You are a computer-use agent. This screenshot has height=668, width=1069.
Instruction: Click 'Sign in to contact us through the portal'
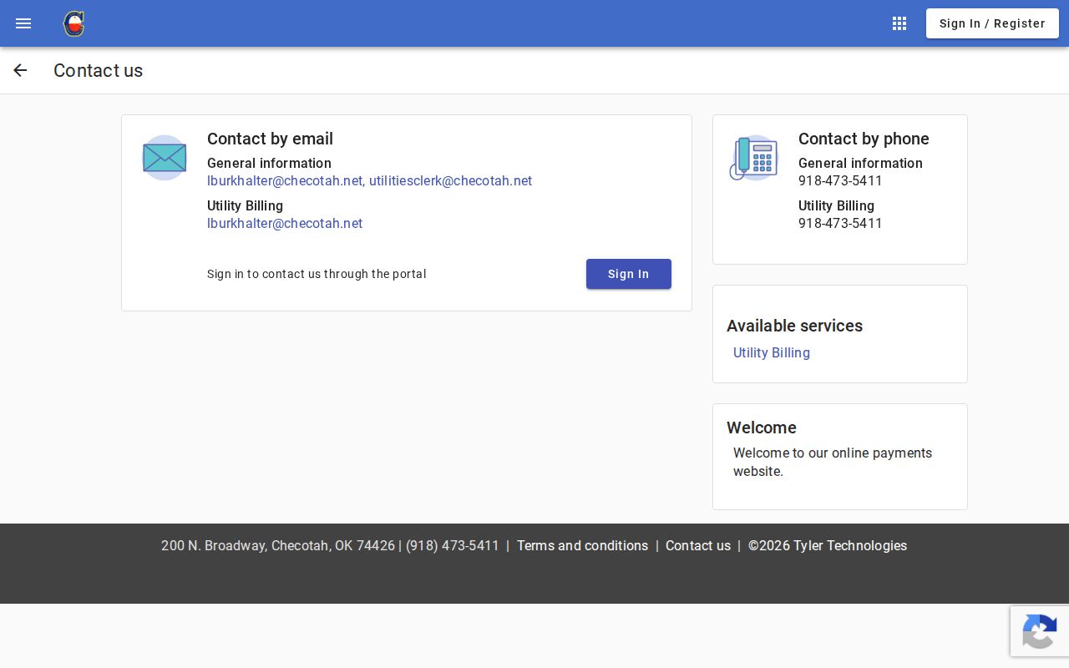coord(317,274)
